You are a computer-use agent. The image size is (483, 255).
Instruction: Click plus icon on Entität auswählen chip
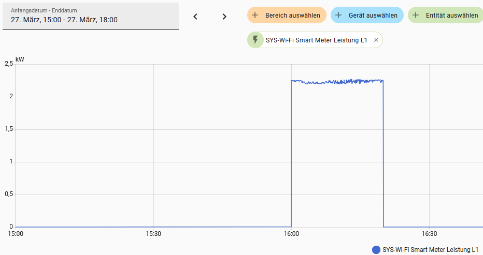click(416, 16)
